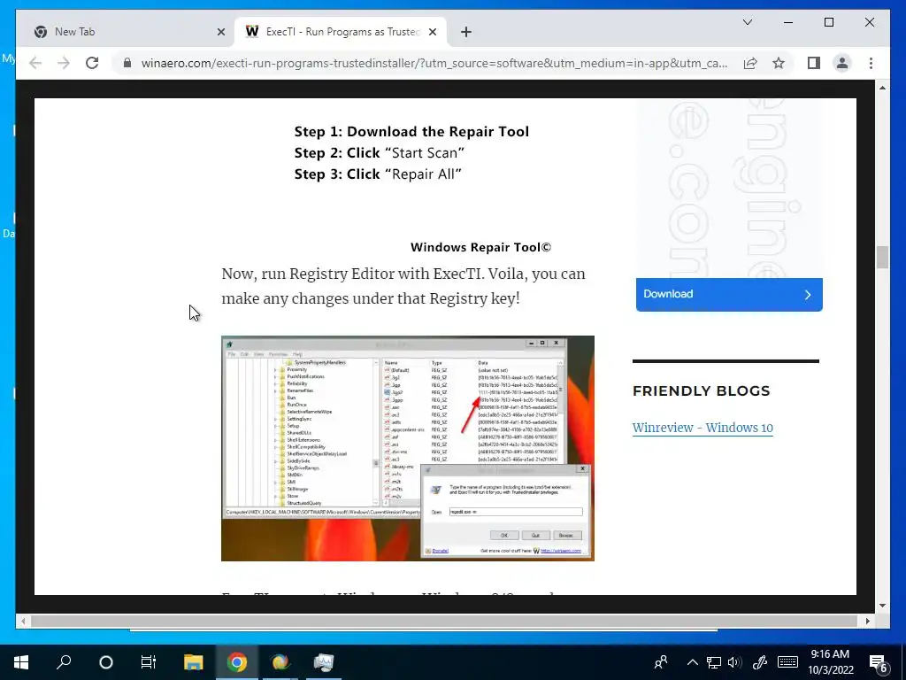Open the tab search dropdown
Image resolution: width=906 pixels, height=680 pixels.
(747, 22)
